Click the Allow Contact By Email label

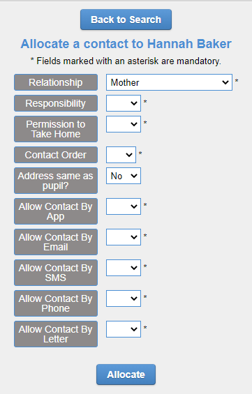56,242
